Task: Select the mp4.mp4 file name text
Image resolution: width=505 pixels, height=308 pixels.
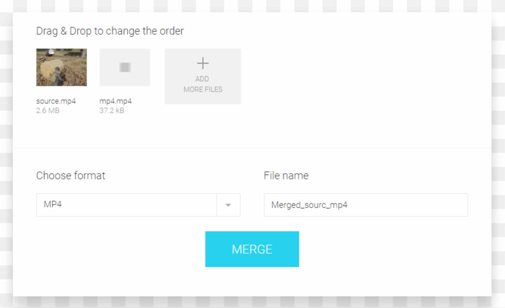Action: pyautogui.click(x=116, y=101)
